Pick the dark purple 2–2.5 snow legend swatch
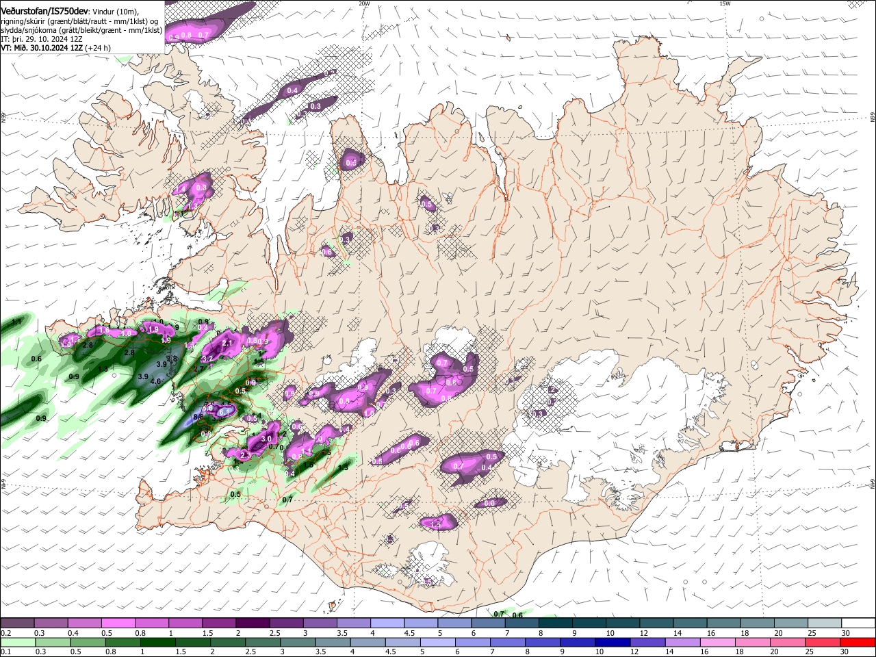The image size is (876, 657). (252, 623)
